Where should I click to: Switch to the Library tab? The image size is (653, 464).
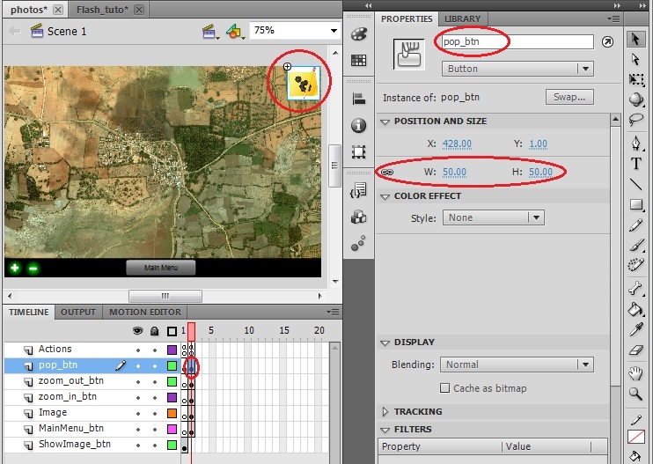coord(462,19)
